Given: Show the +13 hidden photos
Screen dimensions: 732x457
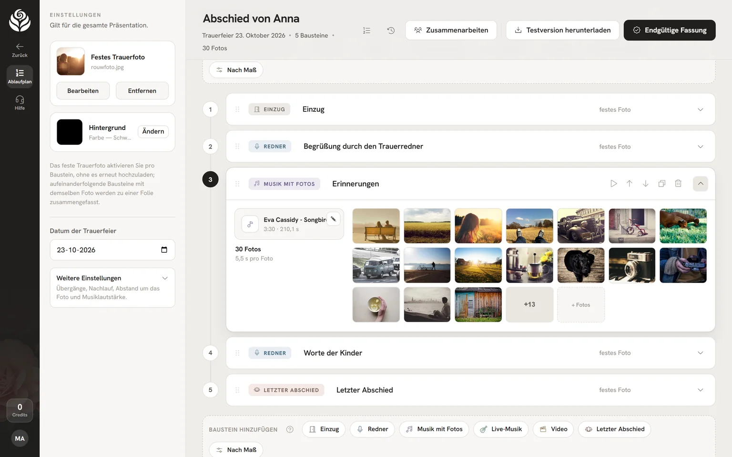Looking at the screenshot, I should [x=529, y=305].
